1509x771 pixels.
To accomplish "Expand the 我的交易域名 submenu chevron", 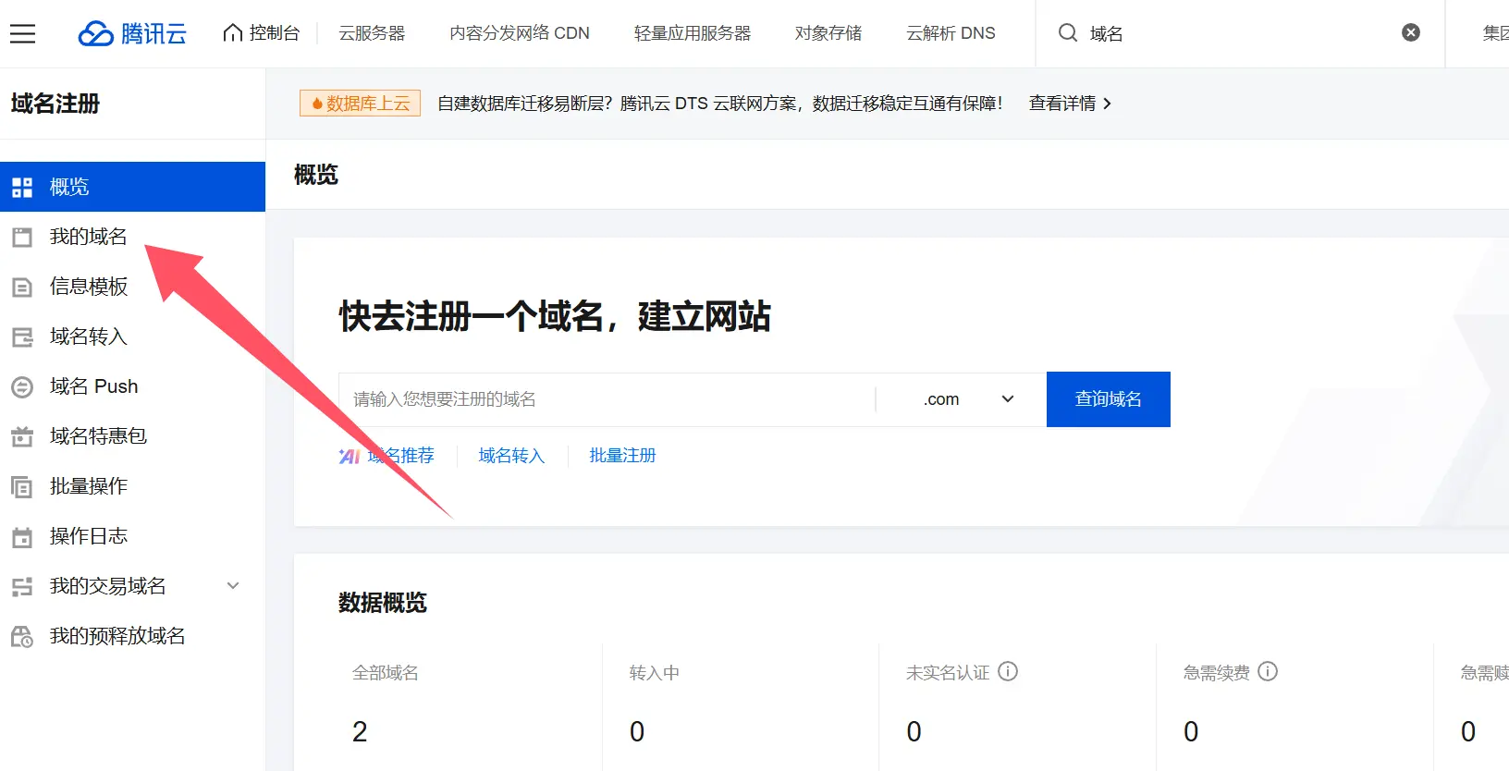I will [233, 586].
